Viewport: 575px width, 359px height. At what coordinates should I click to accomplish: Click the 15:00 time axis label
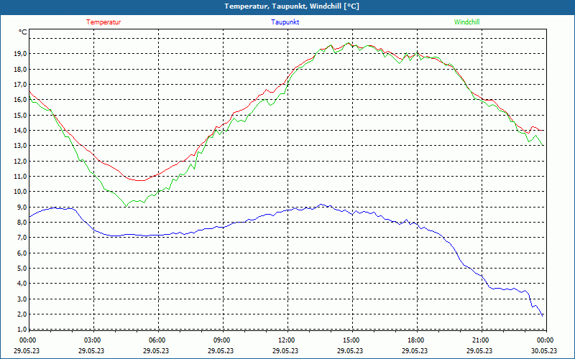coord(351,340)
